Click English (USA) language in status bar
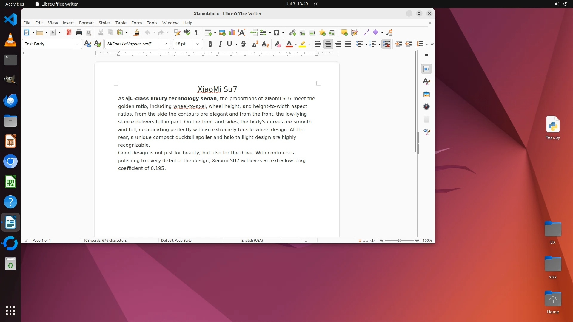This screenshot has height=322, width=573. coord(252,240)
